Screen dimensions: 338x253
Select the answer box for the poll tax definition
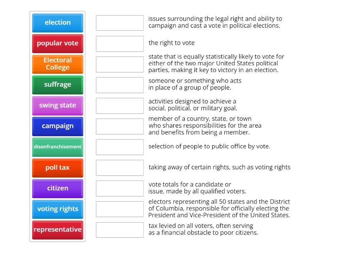(120, 230)
